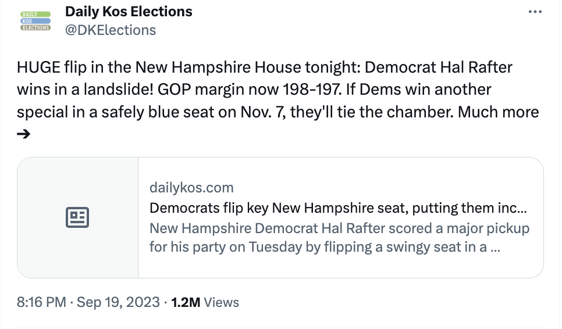Viewport: 562px width, 329px height.
Task: Click the card description about Hal Rafter's pickup
Action: tap(339, 237)
